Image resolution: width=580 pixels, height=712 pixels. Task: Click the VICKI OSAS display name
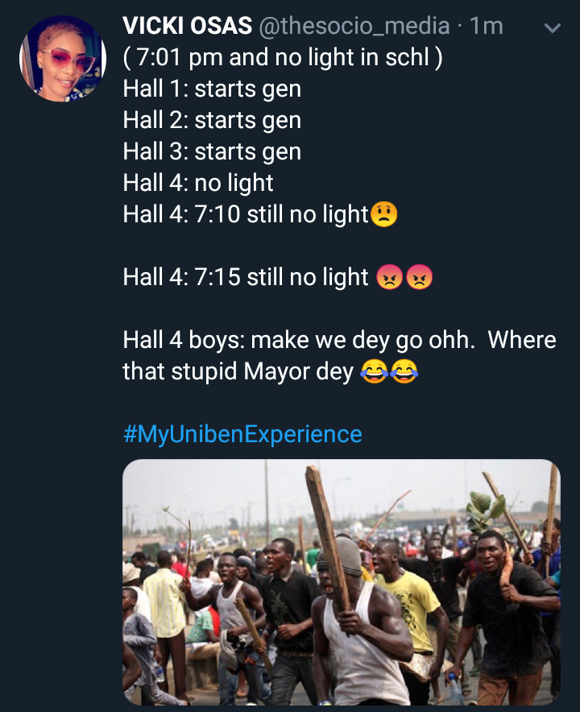coord(186,26)
